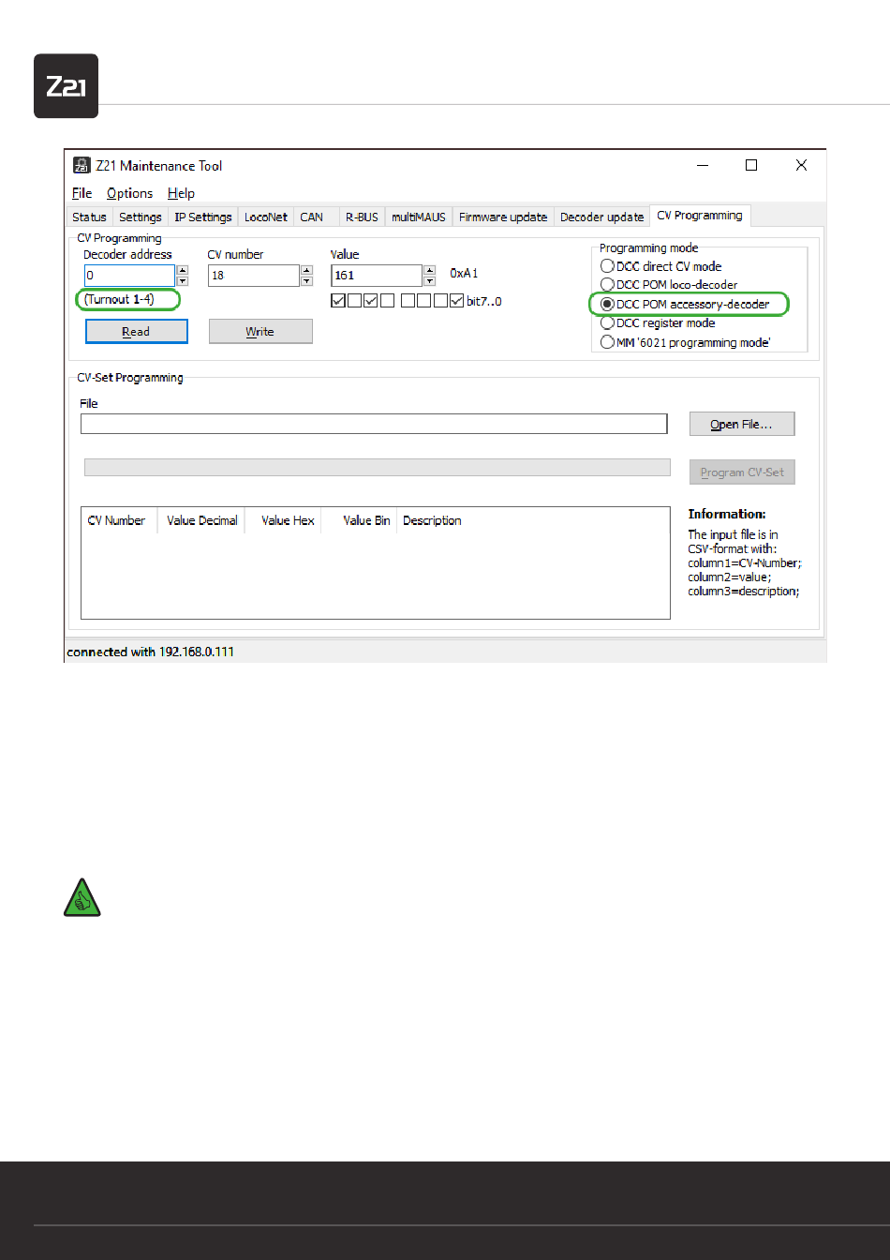
Task: Click the CV-Set programming progress bar
Action: 377,468
